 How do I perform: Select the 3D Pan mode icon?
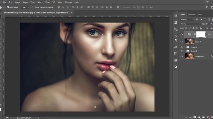pyautogui.click(x=143, y=7)
